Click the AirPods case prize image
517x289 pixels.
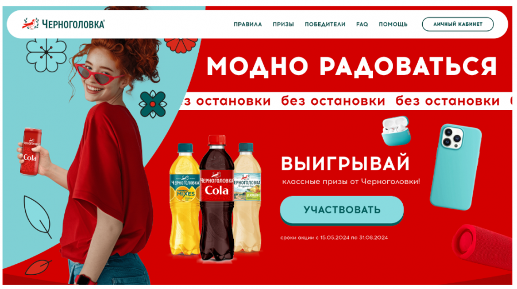(x=396, y=131)
